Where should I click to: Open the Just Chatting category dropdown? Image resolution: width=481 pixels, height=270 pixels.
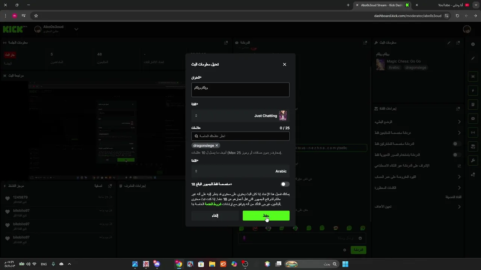[x=240, y=116]
